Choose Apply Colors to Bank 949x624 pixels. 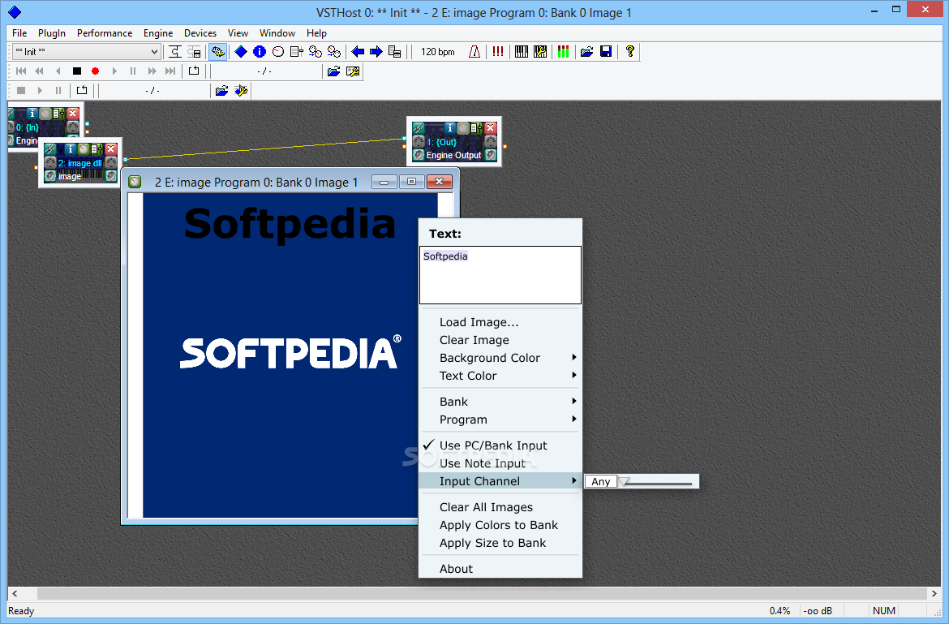500,525
